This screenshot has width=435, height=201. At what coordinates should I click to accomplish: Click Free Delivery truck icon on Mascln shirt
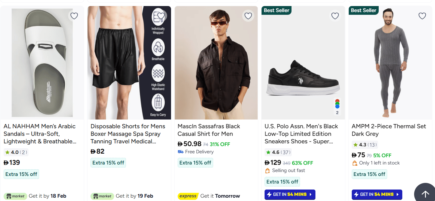(181, 152)
